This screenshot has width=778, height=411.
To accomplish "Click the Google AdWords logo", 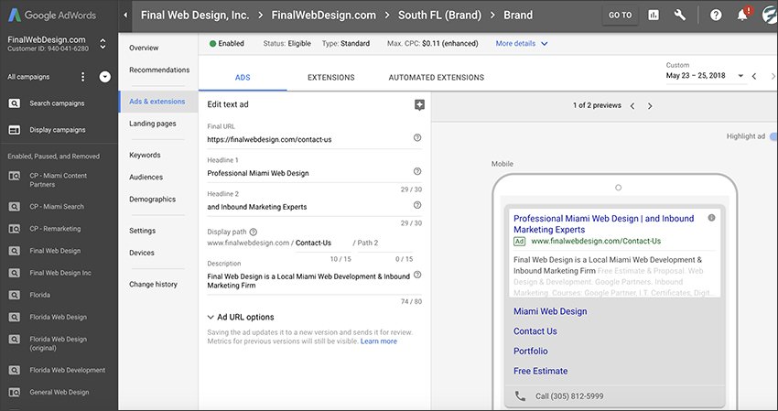I will (51, 15).
